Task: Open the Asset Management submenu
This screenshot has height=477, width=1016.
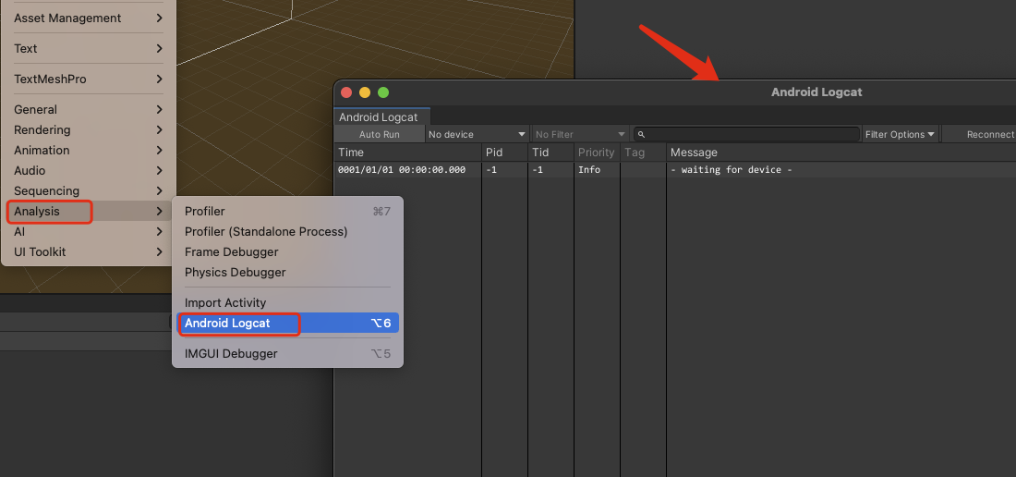Action: (x=88, y=18)
